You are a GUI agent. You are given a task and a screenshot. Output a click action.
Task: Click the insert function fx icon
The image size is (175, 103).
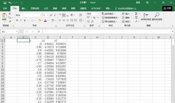(39, 32)
